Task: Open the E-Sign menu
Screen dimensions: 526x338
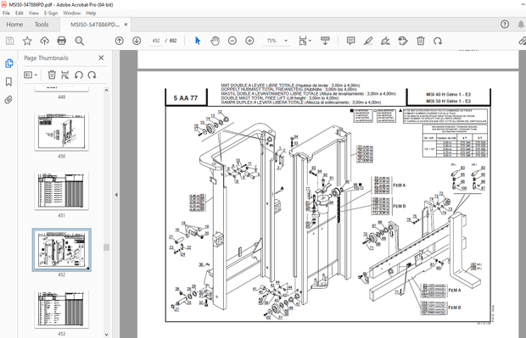Action: point(51,13)
